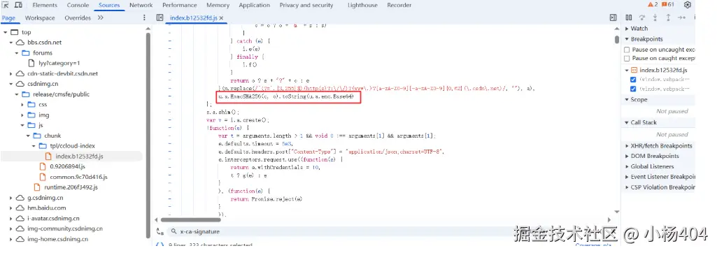Collapse the Call Stack section
This screenshot has width=717, height=253.
click(627, 122)
